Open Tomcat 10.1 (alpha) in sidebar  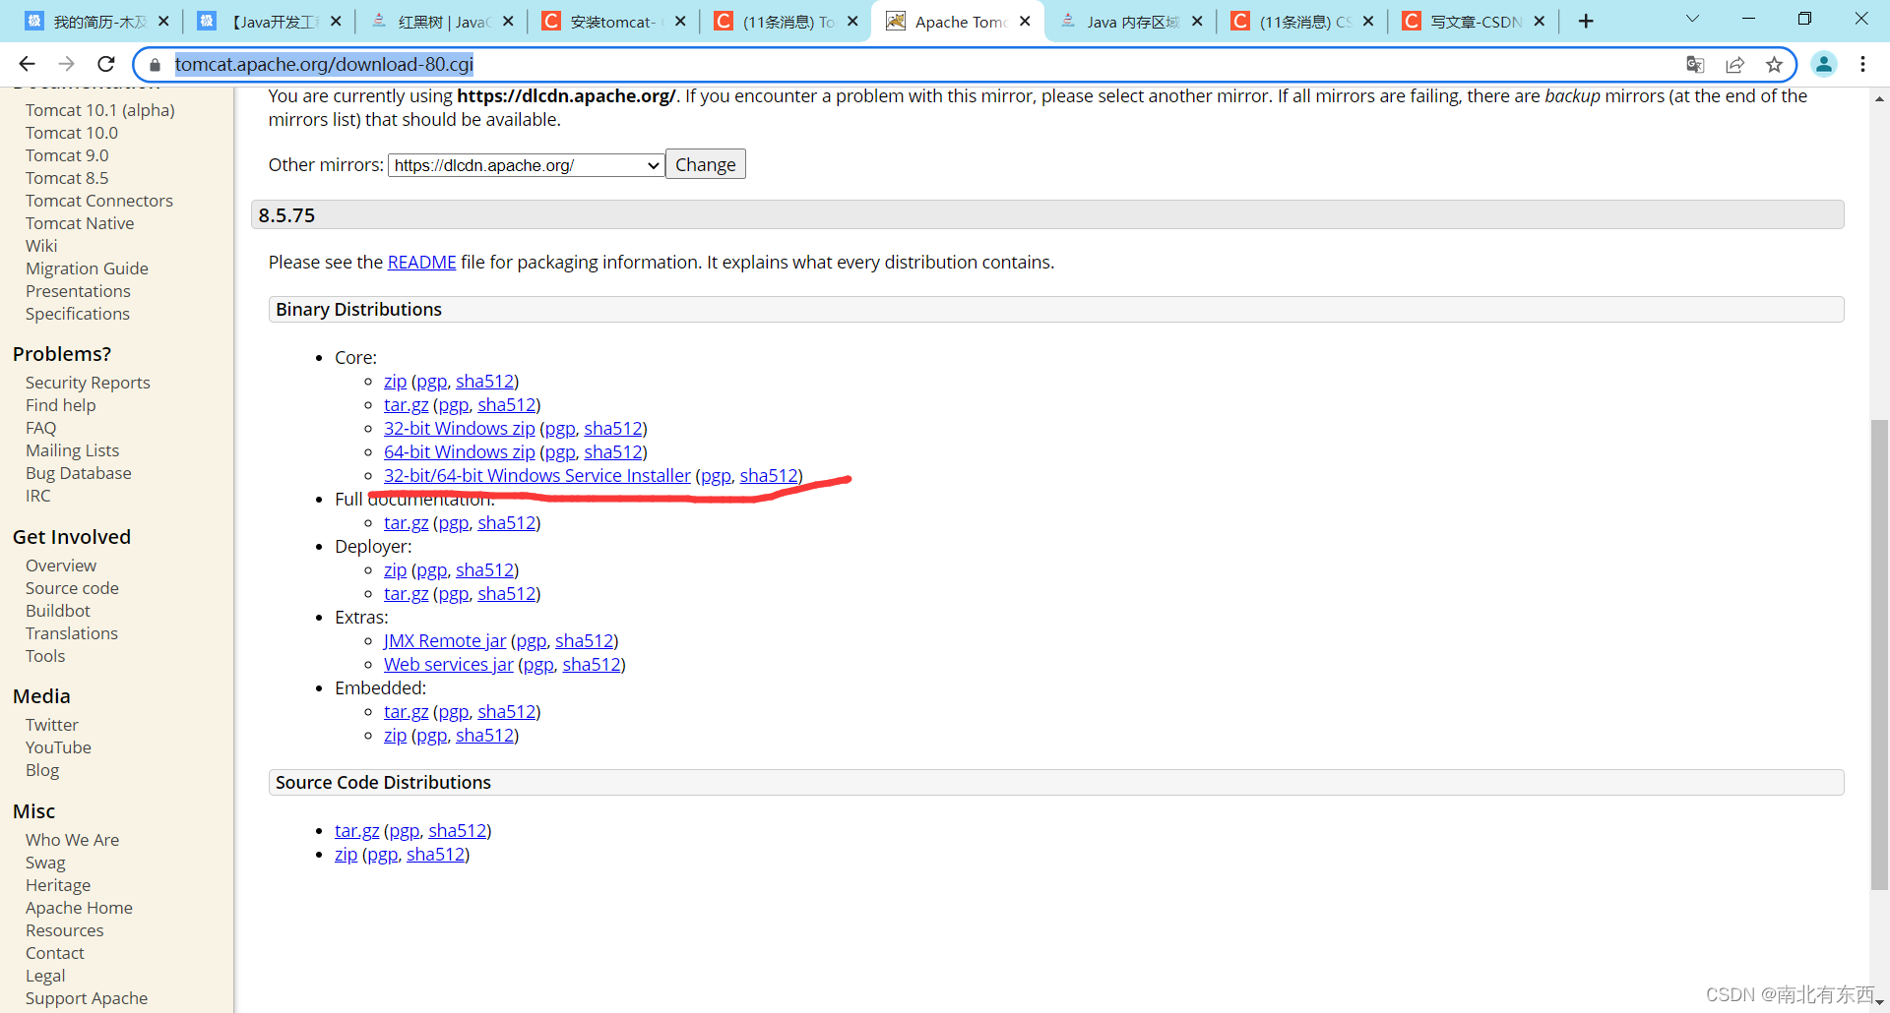pos(100,110)
